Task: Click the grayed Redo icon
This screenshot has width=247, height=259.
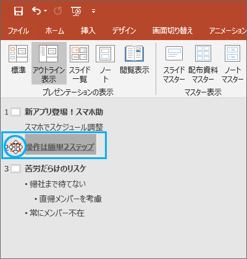Action: [x=57, y=11]
